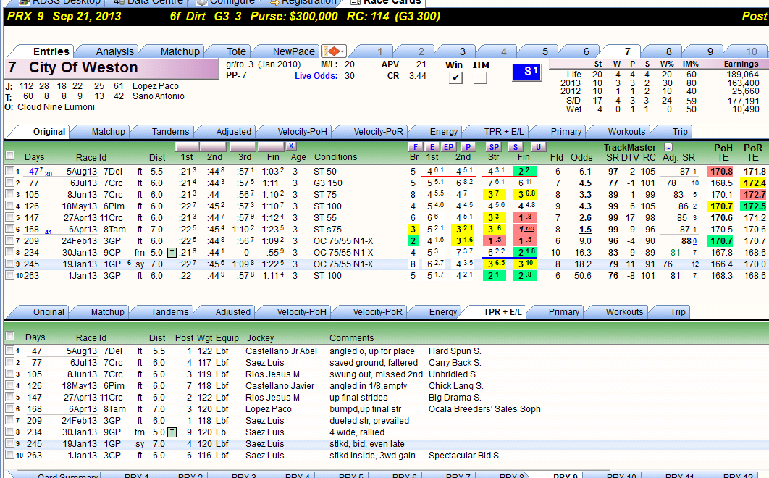Viewport: 769px width, 478px height.
Task: Check the ITM checkbox
Action: 480,77
